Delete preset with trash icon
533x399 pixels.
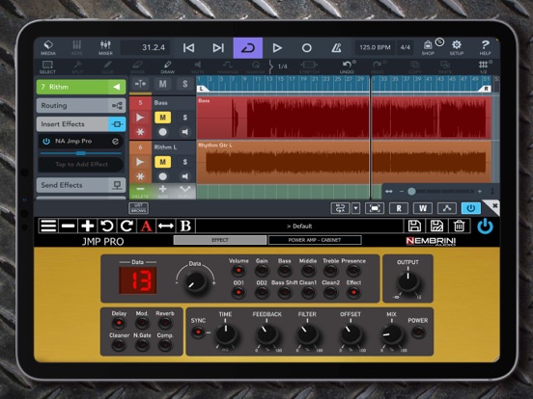click(460, 226)
